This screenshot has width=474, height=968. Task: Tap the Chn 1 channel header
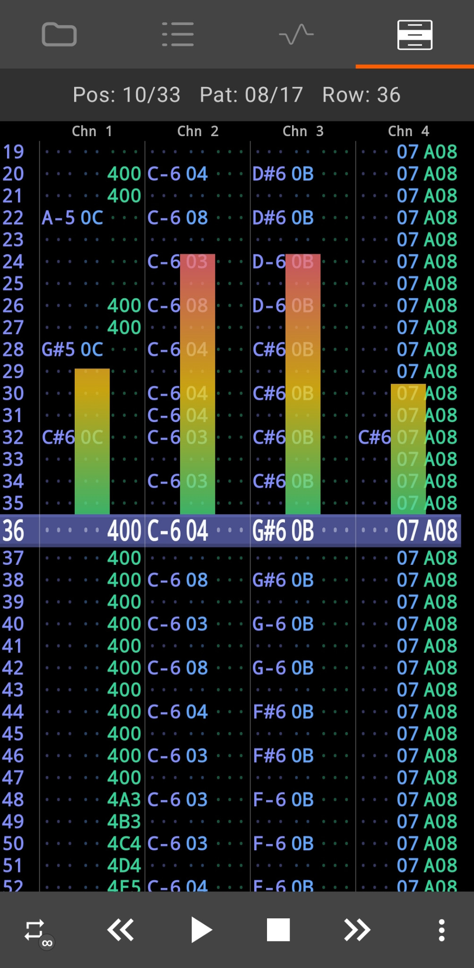92,131
